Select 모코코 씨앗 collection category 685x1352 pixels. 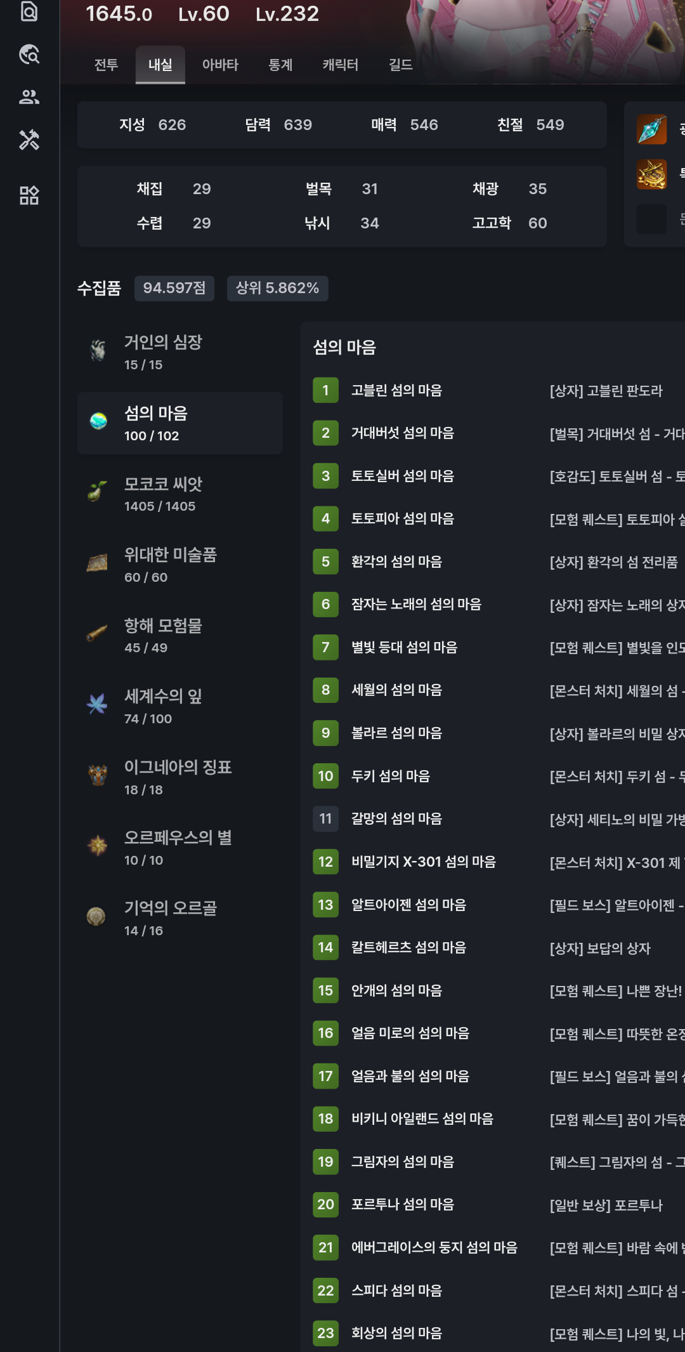click(180, 494)
